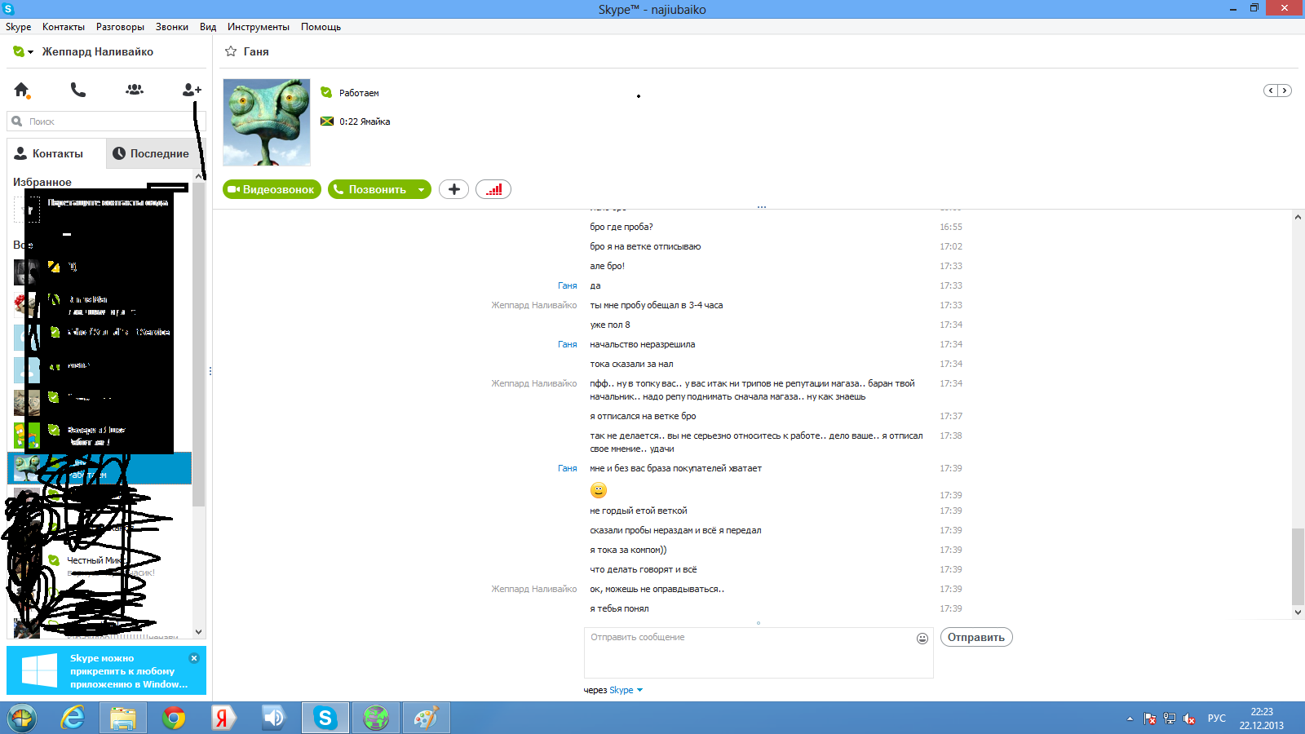Viewport: 1305px width, 734px height.
Task: Open the Skype promo banner text
Action: [129, 671]
